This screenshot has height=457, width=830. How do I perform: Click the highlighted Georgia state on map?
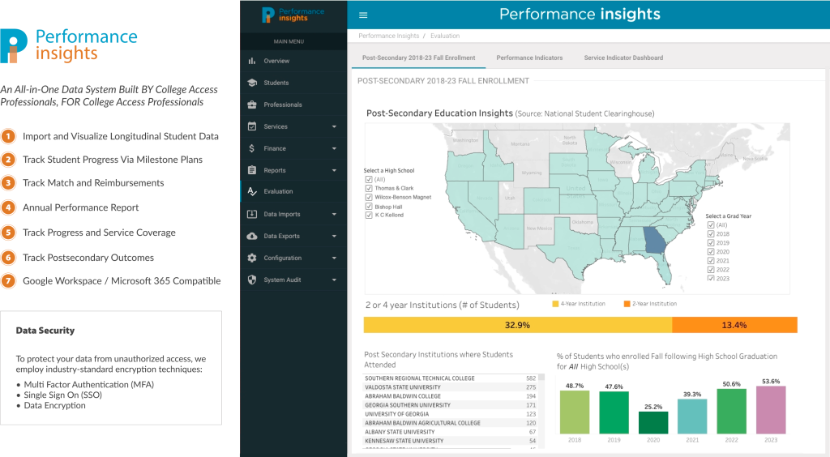coord(655,240)
